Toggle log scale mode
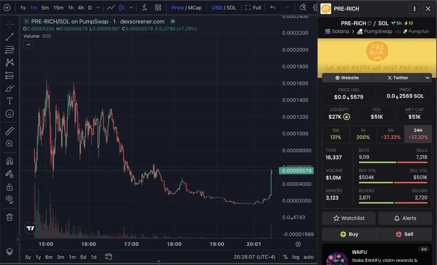This screenshot has width=437, height=265. tap(296, 257)
